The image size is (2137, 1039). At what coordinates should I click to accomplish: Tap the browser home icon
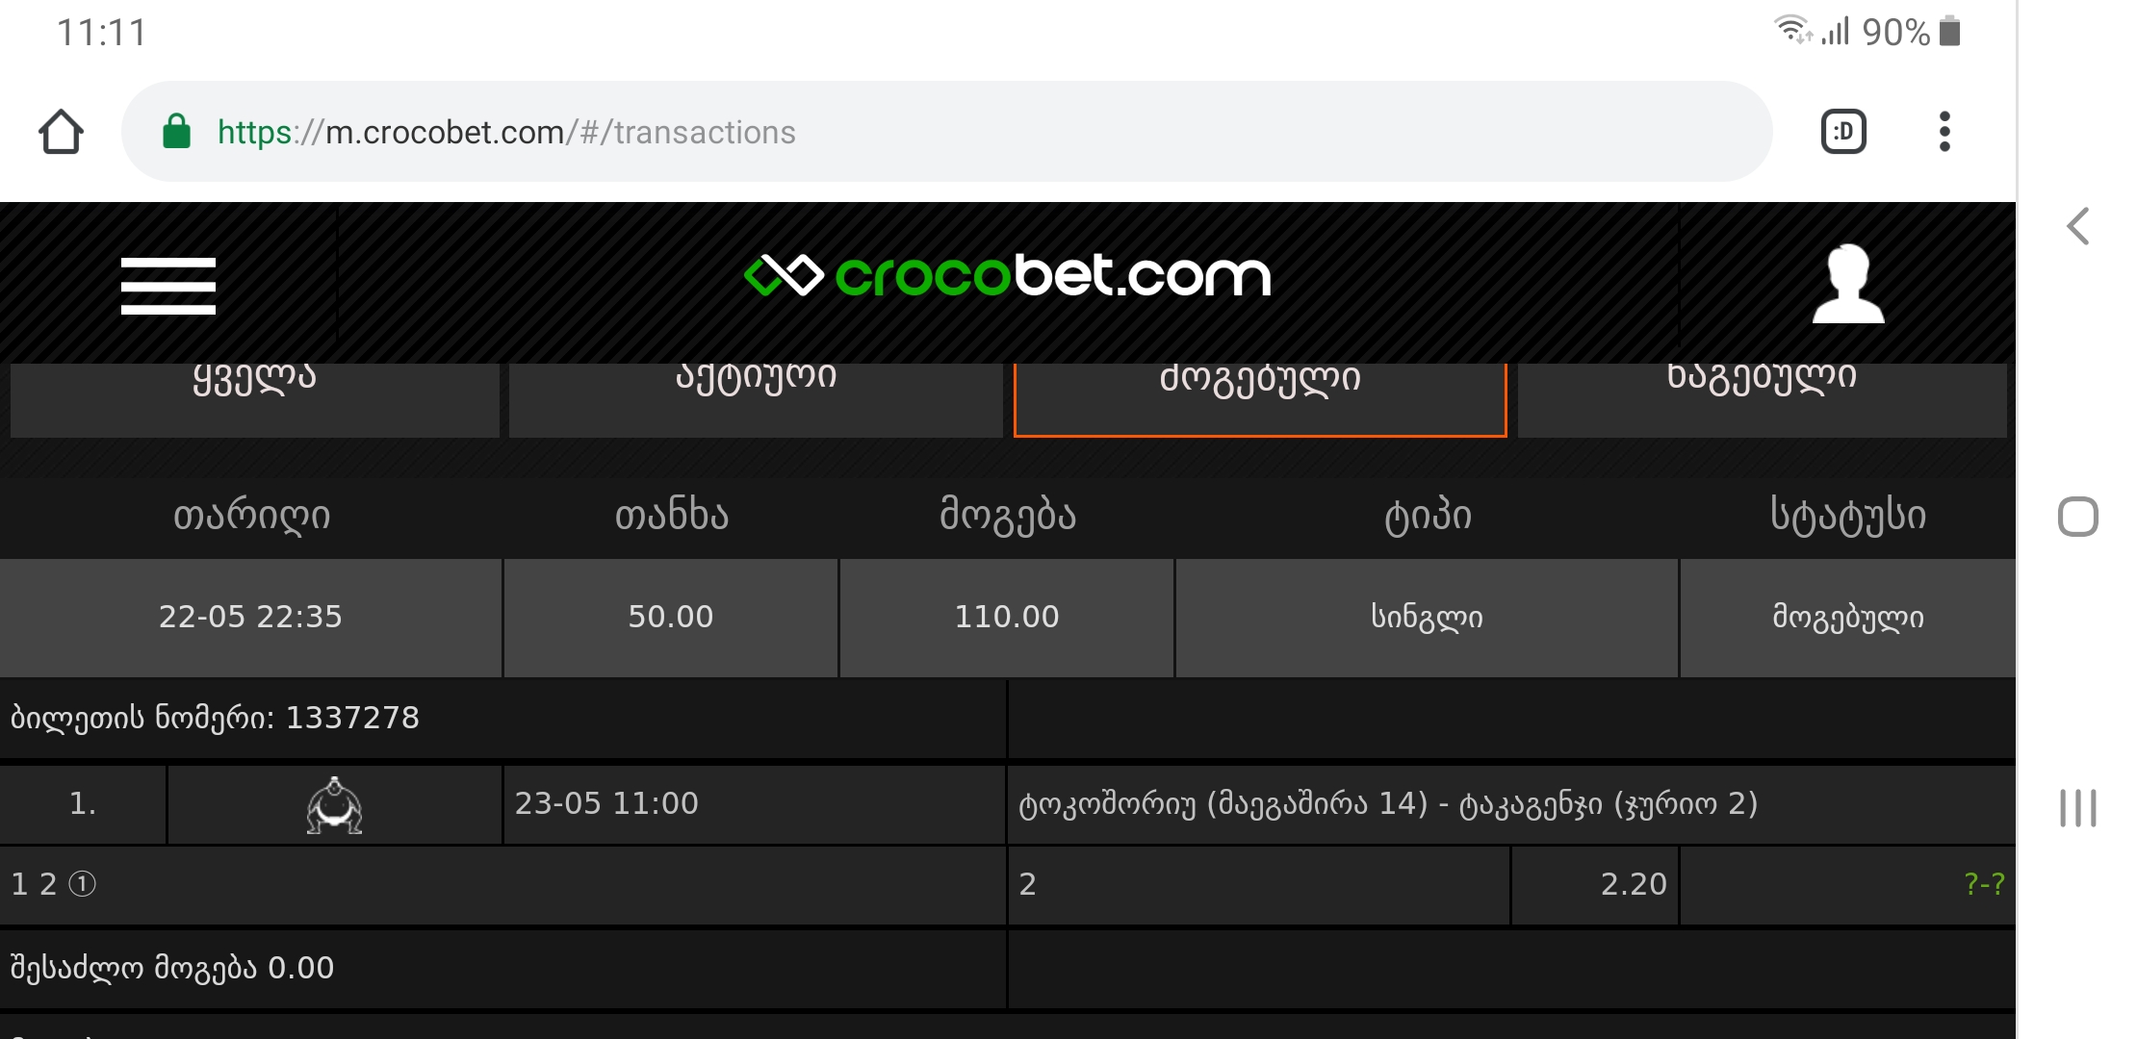[61, 132]
